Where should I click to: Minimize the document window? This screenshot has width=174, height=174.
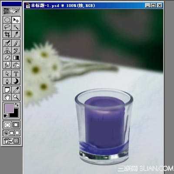147,6
